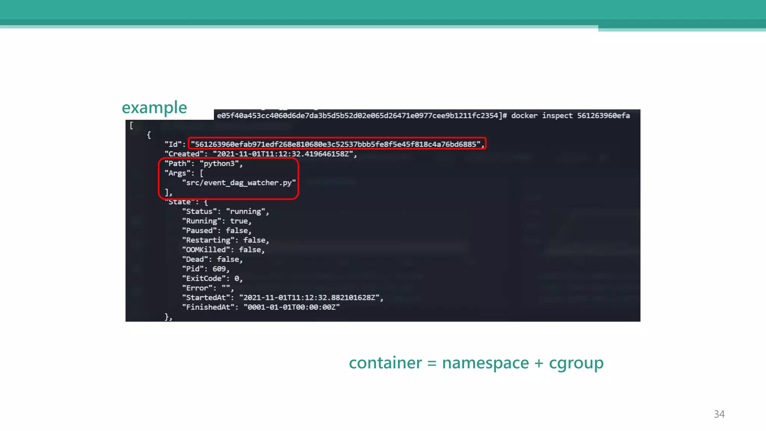The width and height of the screenshot is (766, 431).
Task: Click the "Path": "python3" line
Action: click(203, 163)
